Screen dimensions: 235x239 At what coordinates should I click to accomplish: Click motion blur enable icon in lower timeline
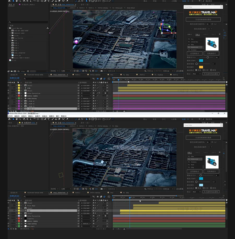click(104, 197)
